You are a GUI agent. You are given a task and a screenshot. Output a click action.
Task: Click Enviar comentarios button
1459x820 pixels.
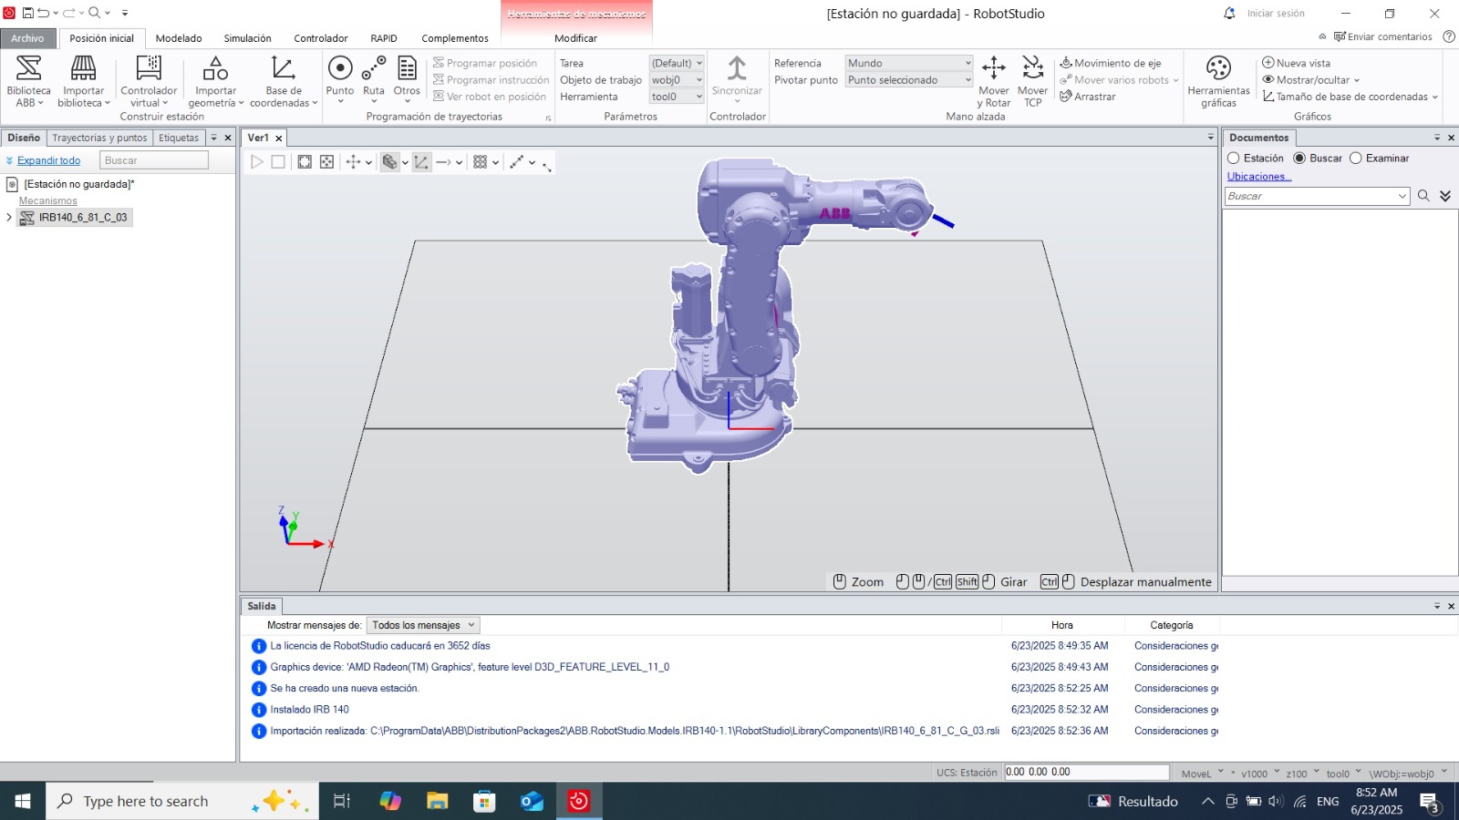tap(1383, 36)
